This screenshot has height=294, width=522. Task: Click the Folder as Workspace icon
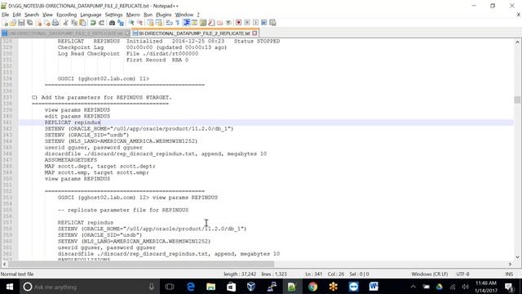[219, 23]
